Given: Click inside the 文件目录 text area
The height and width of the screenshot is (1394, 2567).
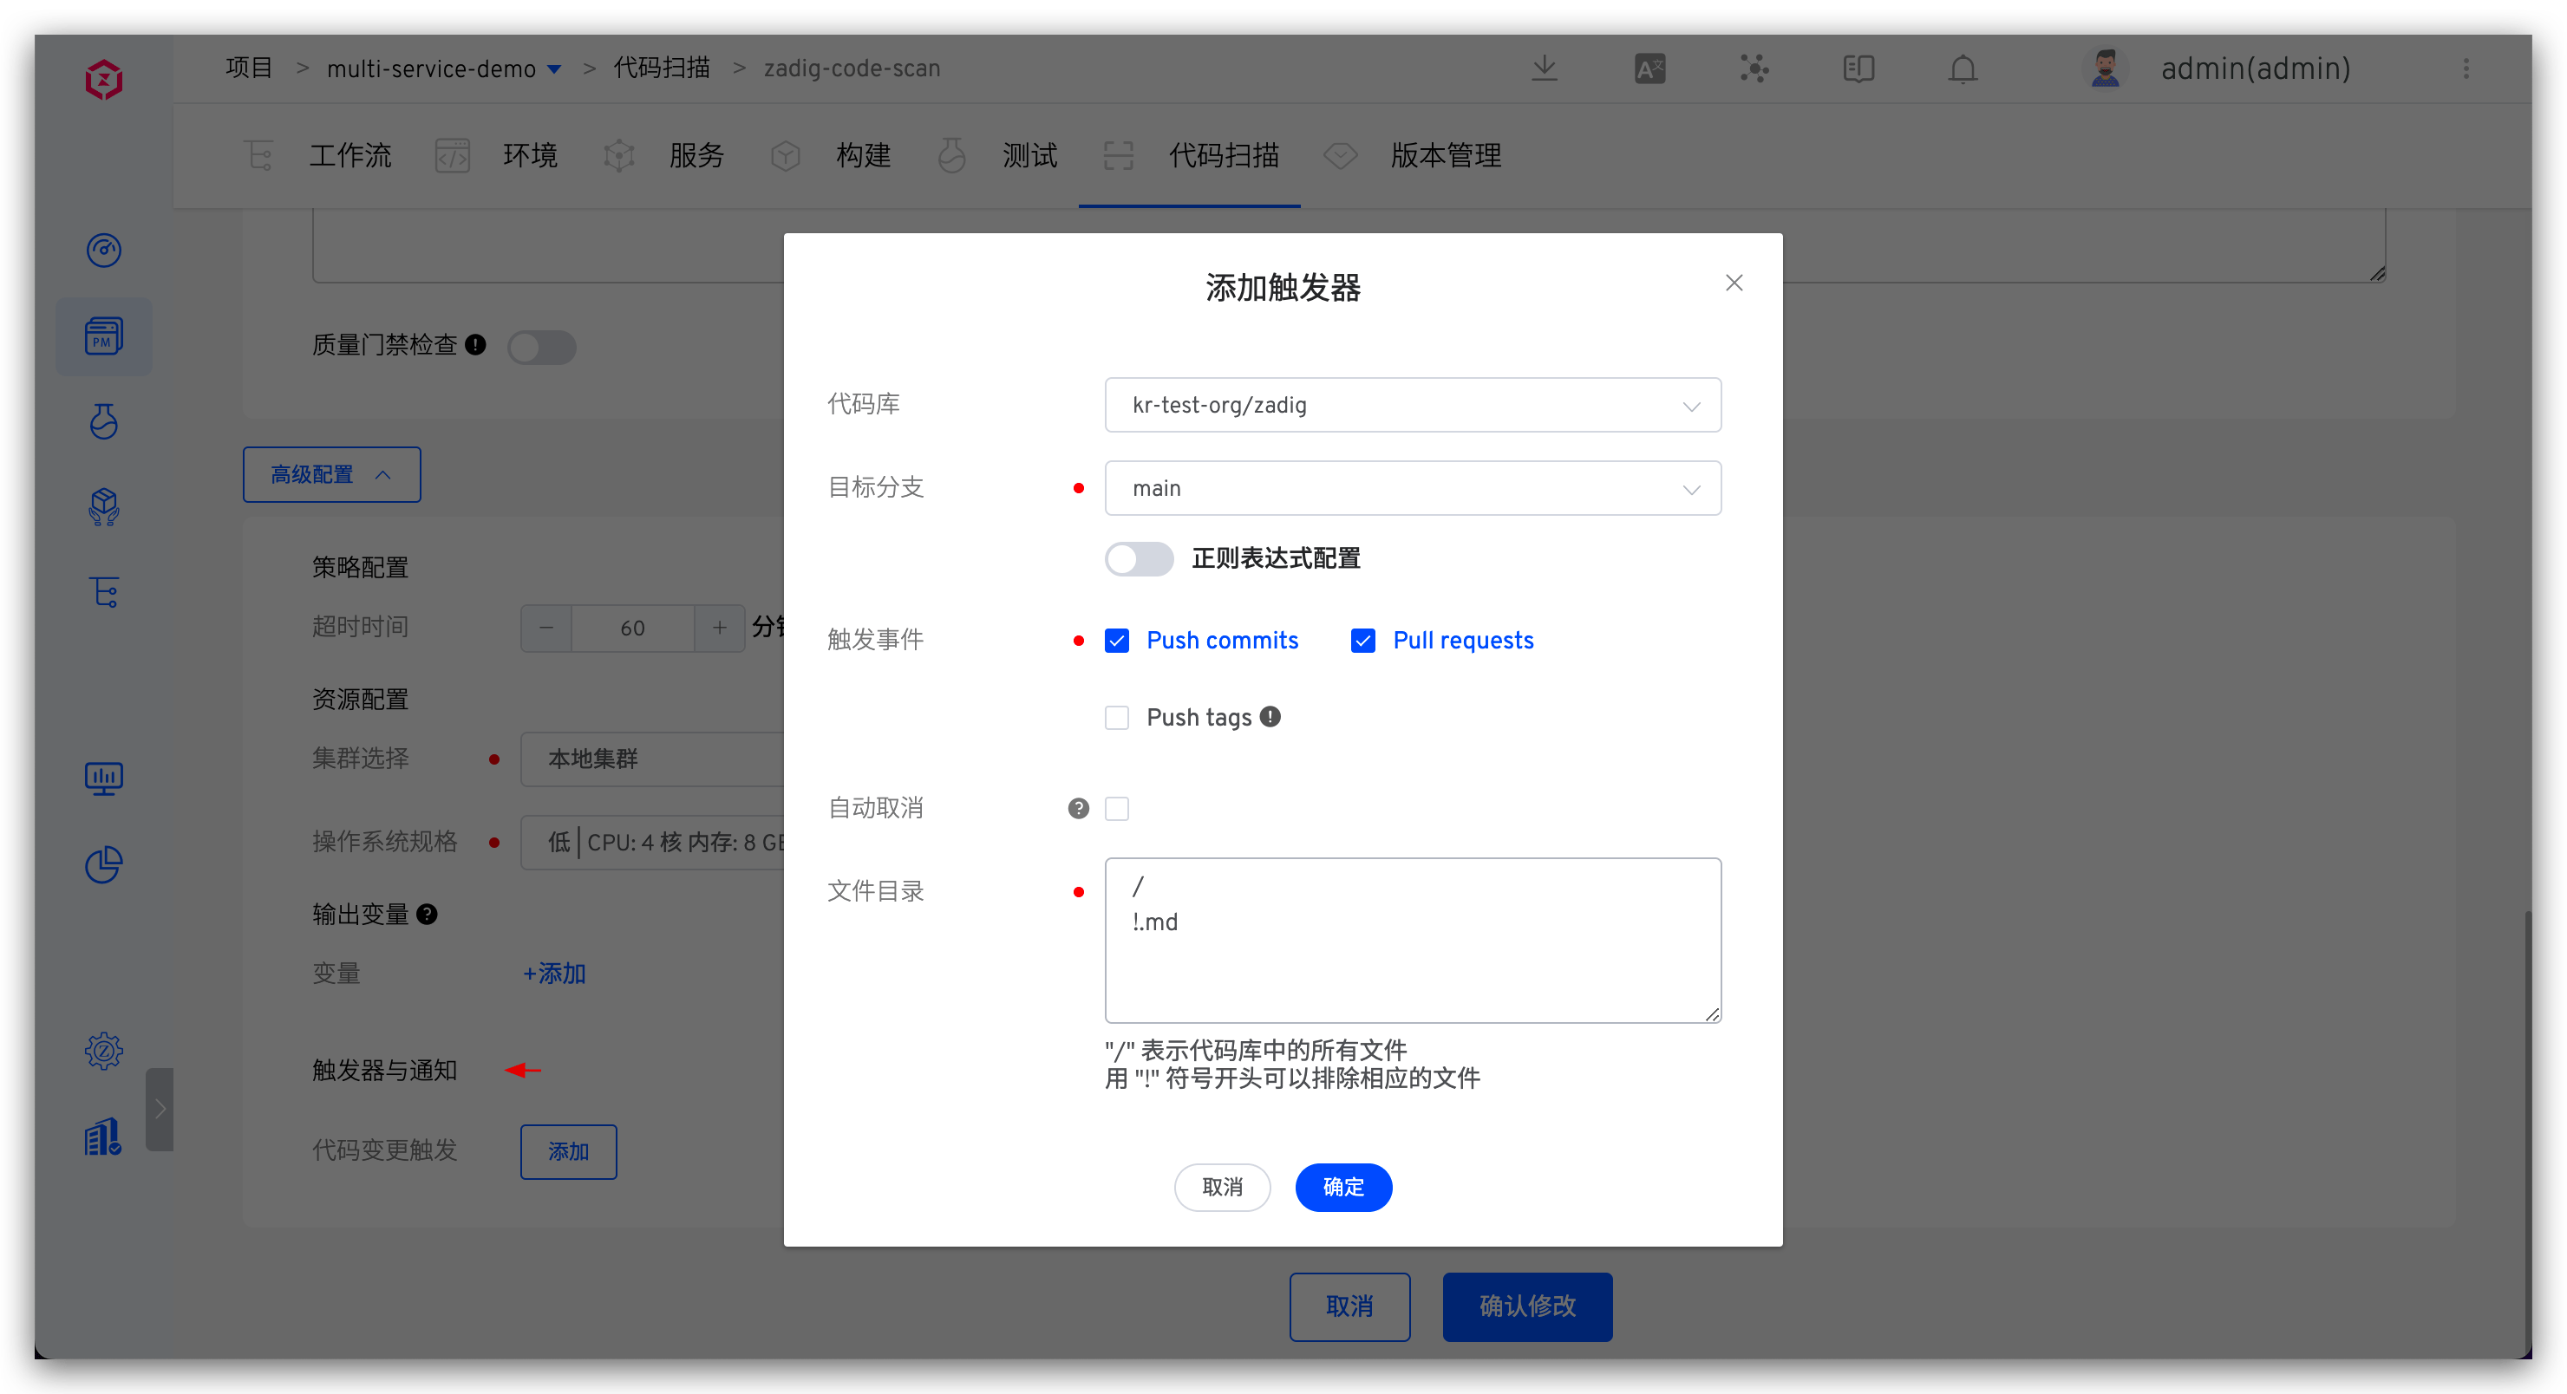Looking at the screenshot, I should [x=1412, y=941].
